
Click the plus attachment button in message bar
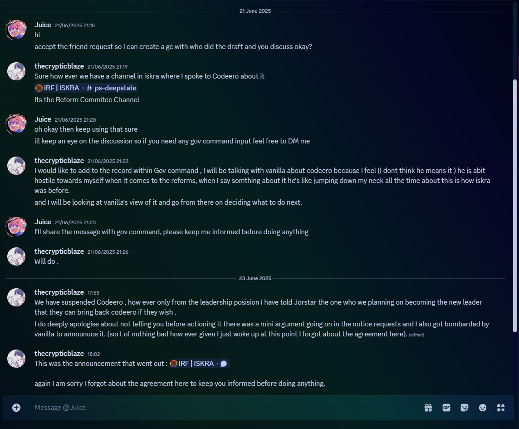[x=16, y=408]
